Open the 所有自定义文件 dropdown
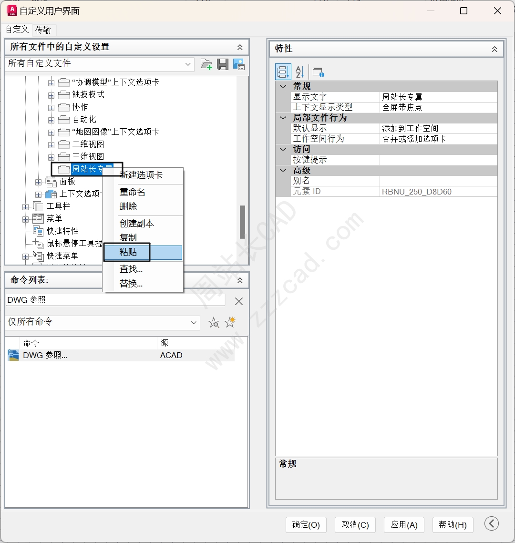 (x=188, y=64)
